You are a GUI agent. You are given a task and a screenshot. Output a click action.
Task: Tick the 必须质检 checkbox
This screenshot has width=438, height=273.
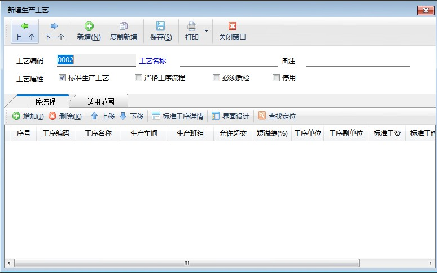[216, 78]
